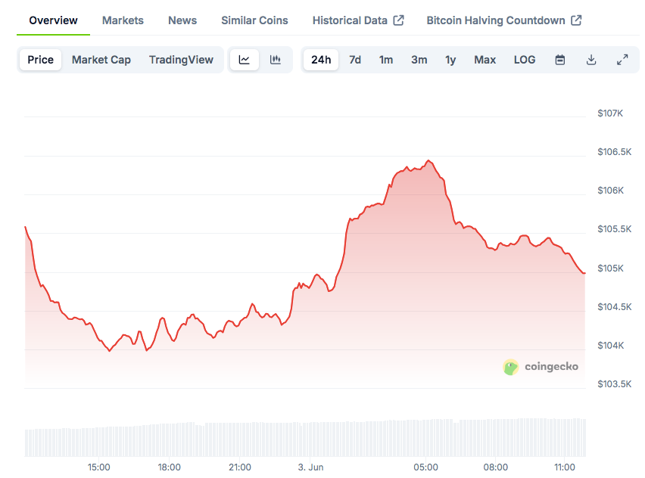The width and height of the screenshot is (645, 478).
Task: Select the 3m time range
Action: pyautogui.click(x=419, y=60)
